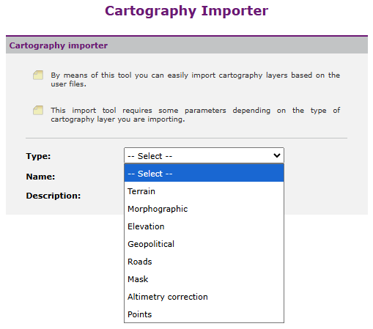Click the note icon beside 'This import tool requires'
The width and height of the screenshot is (373, 329).
[38, 110]
